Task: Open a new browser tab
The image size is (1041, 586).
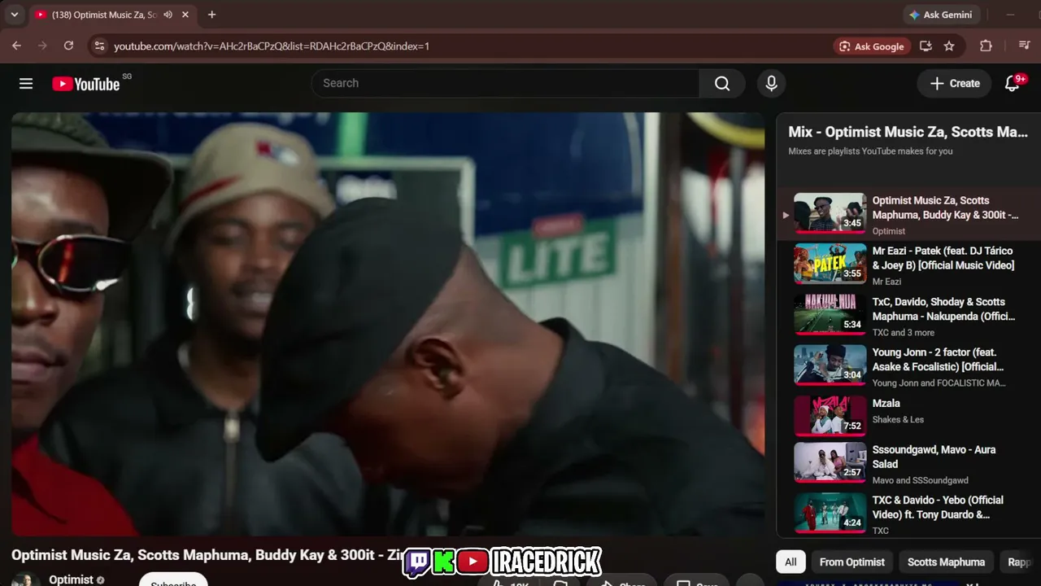Action: 211,15
